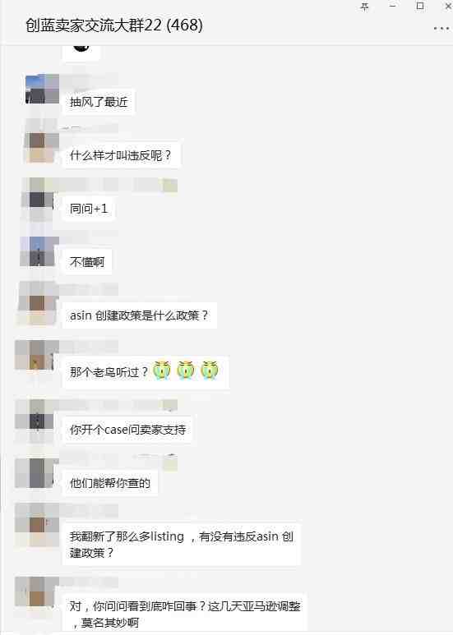Maximize the chat window
This screenshot has height=635, width=453.
point(420,6)
